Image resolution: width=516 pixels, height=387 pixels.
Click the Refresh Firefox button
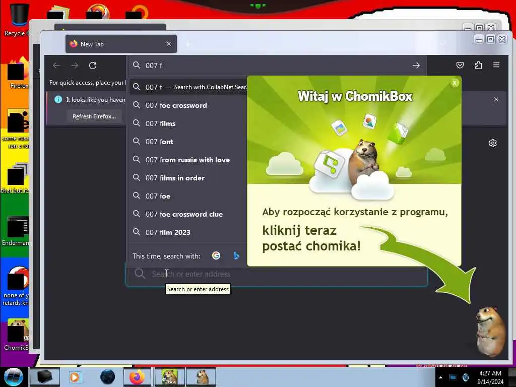coord(94,116)
